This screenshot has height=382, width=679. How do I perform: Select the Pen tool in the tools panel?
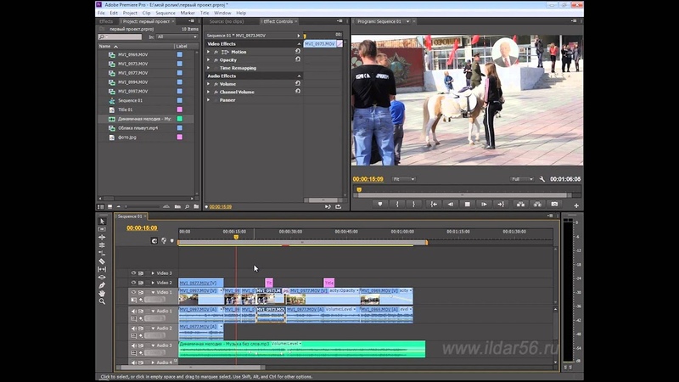[x=102, y=285]
